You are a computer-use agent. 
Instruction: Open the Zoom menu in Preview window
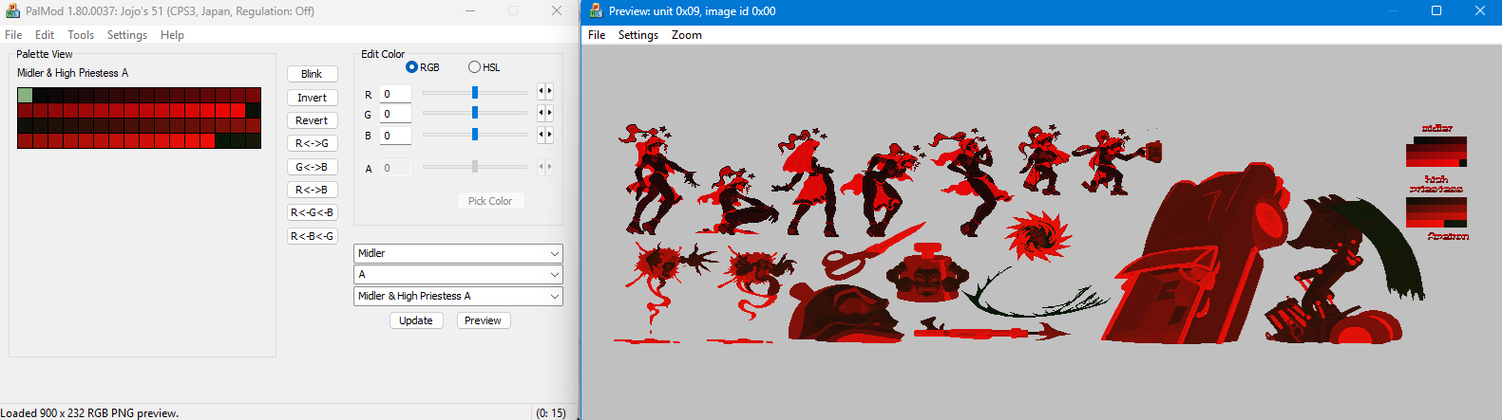[687, 35]
